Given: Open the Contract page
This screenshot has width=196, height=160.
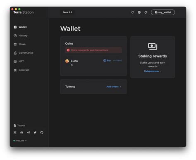Looking at the screenshot, I should tap(22, 70).
